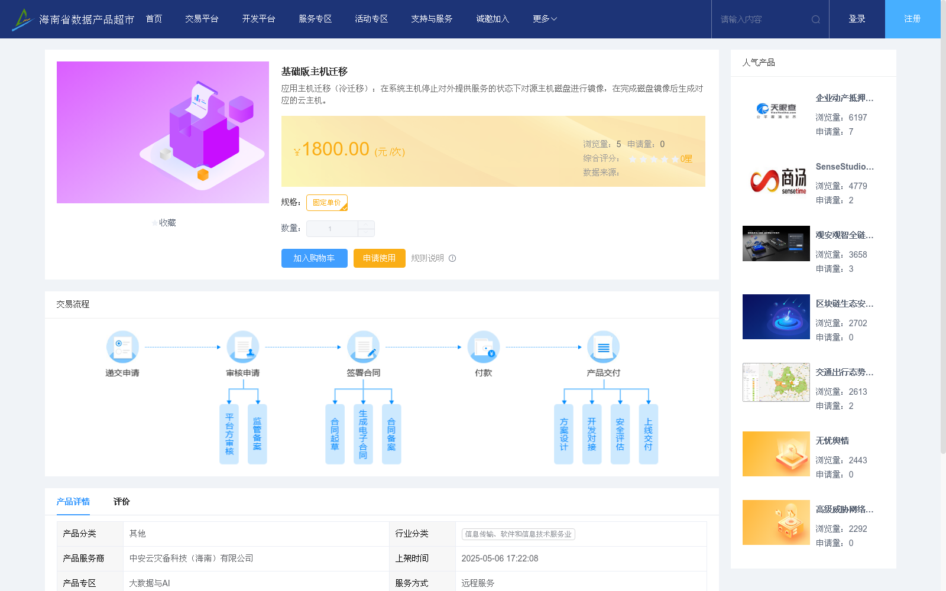Click the 签署合同 document icon
The width and height of the screenshot is (946, 591).
tap(364, 347)
